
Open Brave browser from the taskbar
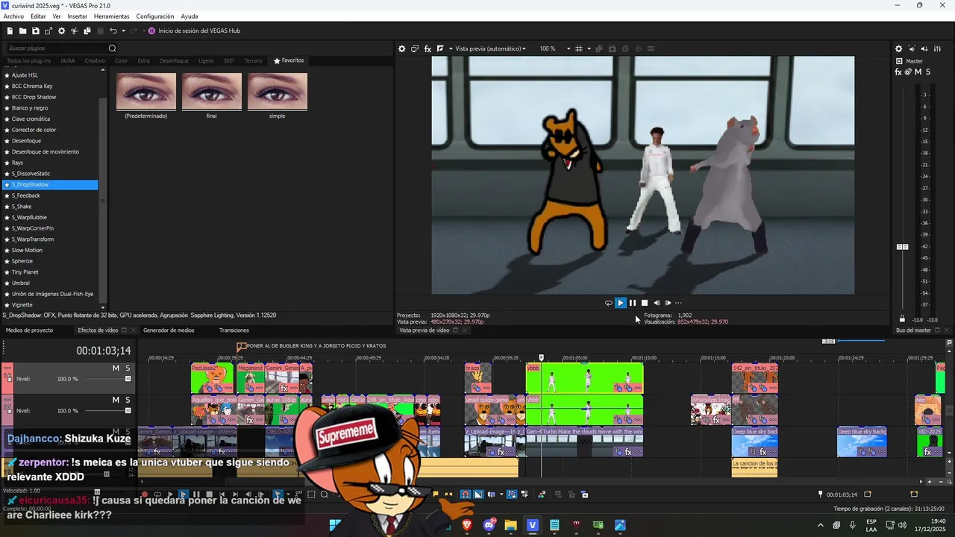click(x=467, y=525)
